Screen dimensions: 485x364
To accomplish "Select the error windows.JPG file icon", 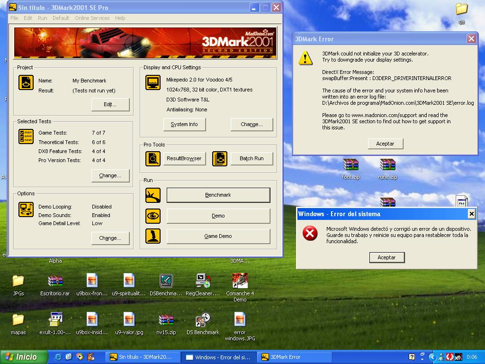I will point(240,327).
